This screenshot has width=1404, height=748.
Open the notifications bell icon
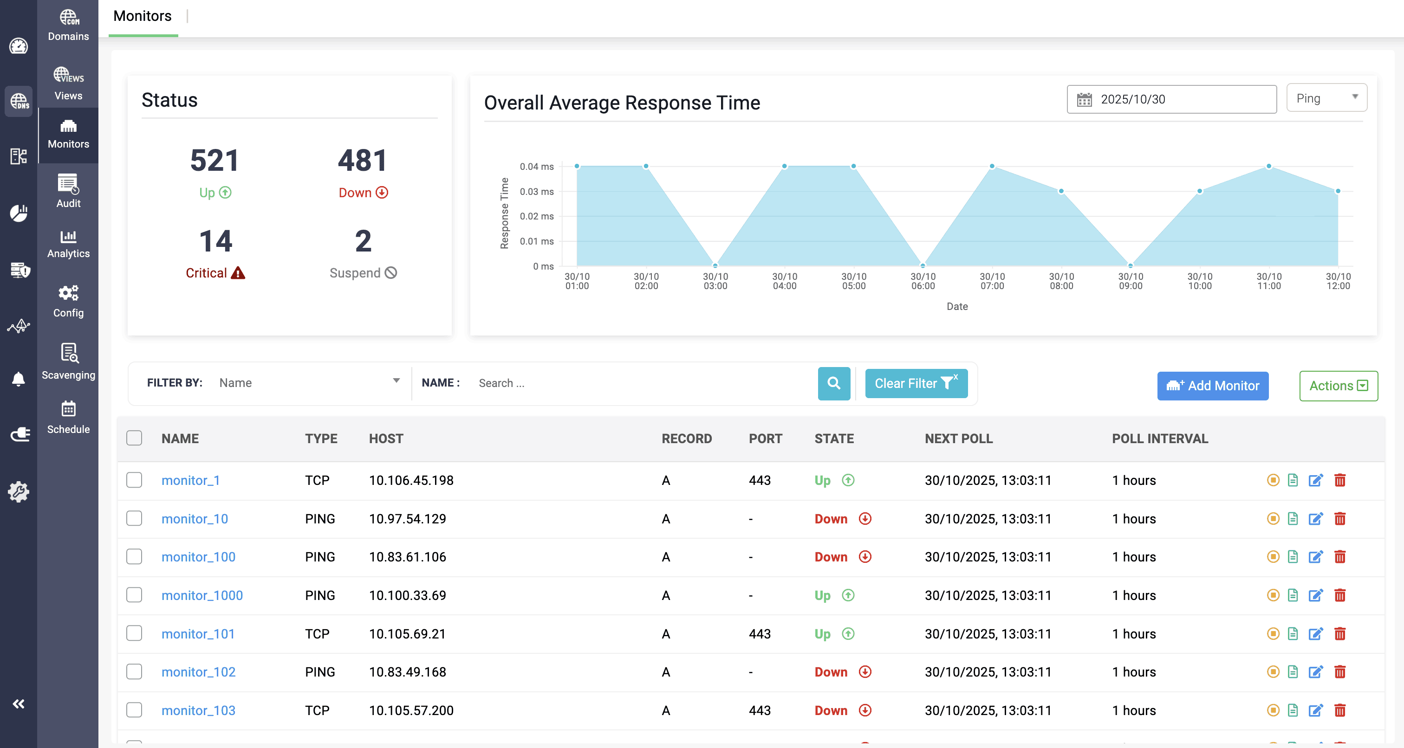(x=19, y=379)
